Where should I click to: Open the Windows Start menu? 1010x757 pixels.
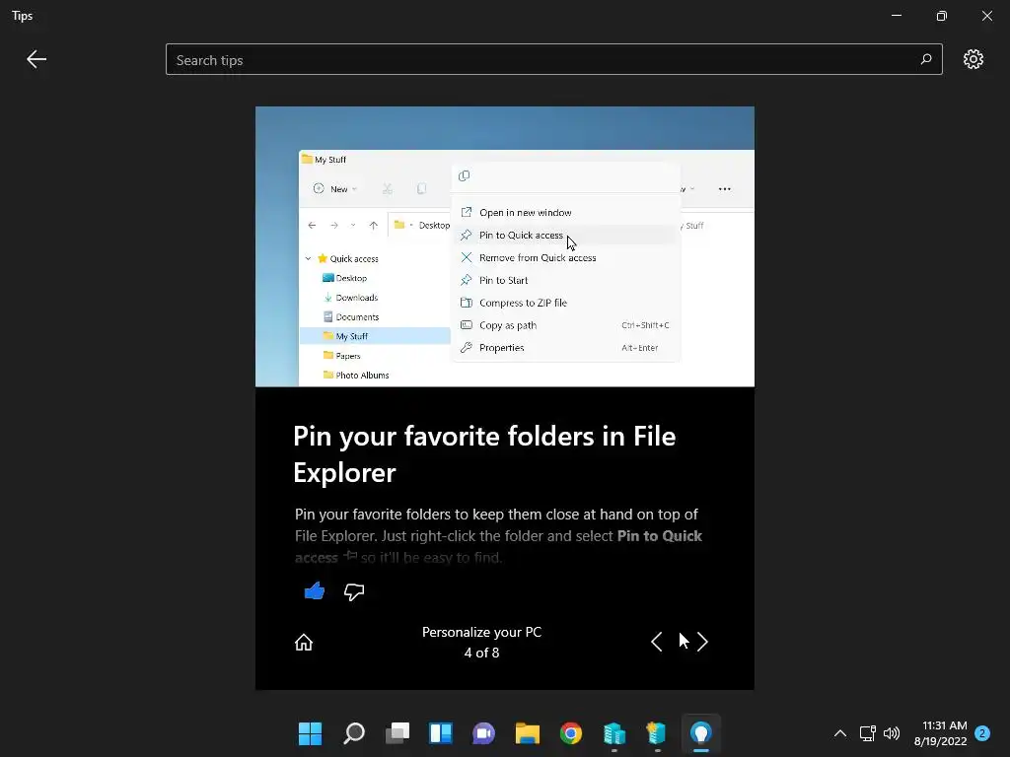click(x=310, y=733)
